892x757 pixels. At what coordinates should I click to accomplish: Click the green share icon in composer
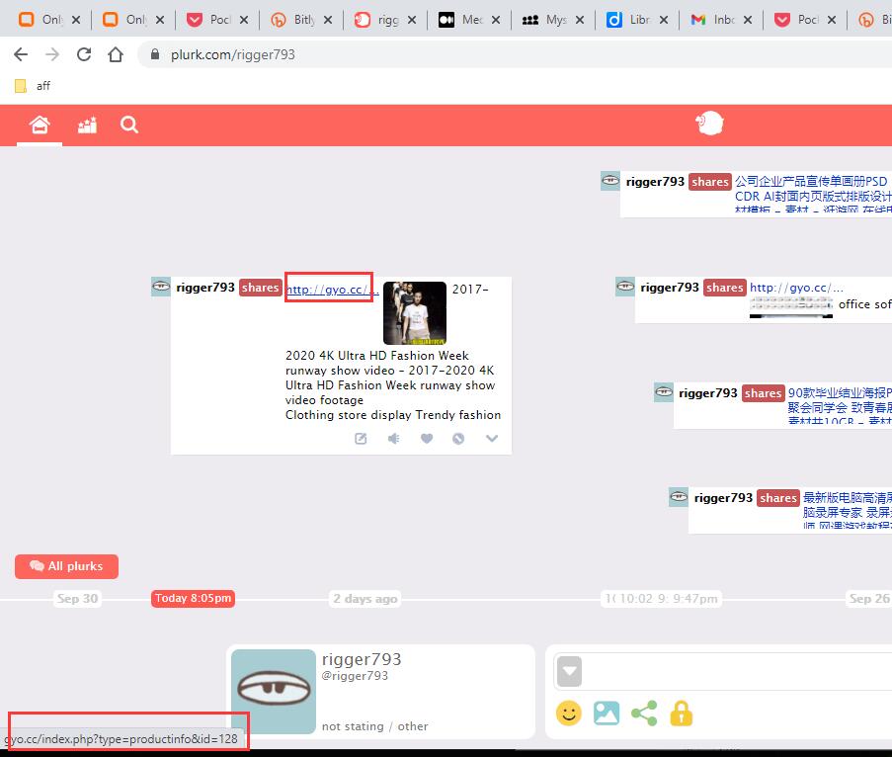pos(644,713)
